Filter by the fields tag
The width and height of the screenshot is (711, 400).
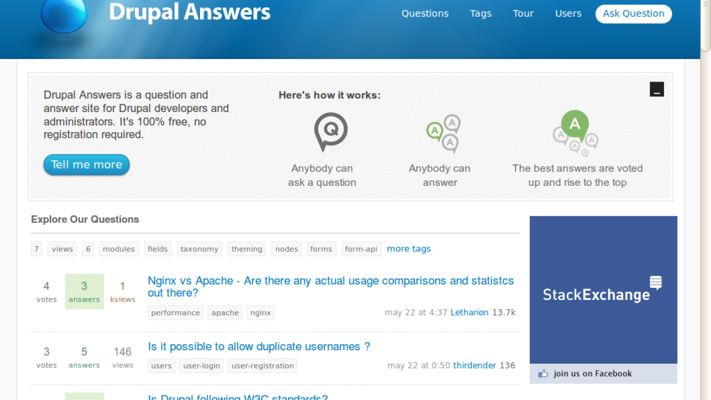pyautogui.click(x=157, y=249)
